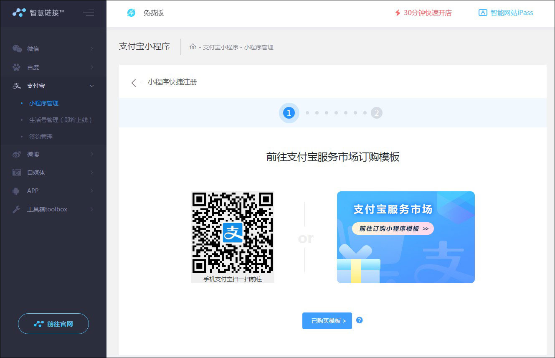Screen dimensions: 555x358
Task: Click step 2 circle in progress bar
Action: pos(377,113)
